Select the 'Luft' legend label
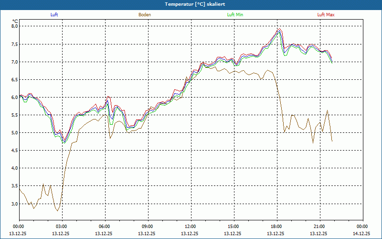382x239 pixels. click(x=54, y=15)
